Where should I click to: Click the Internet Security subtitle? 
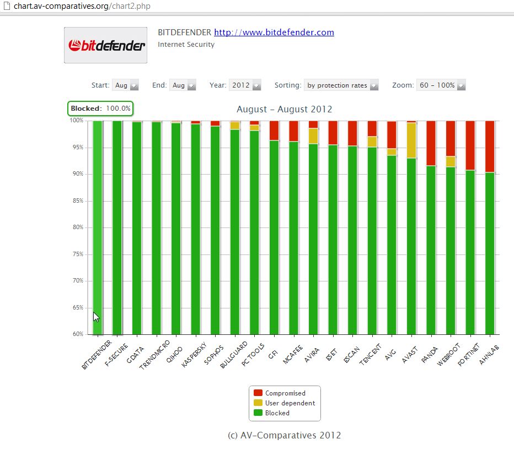pyautogui.click(x=186, y=44)
